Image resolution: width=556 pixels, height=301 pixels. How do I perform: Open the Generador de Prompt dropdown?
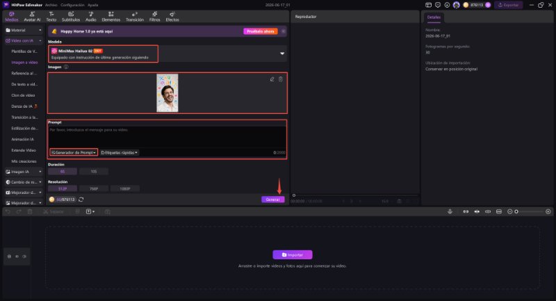coord(74,152)
